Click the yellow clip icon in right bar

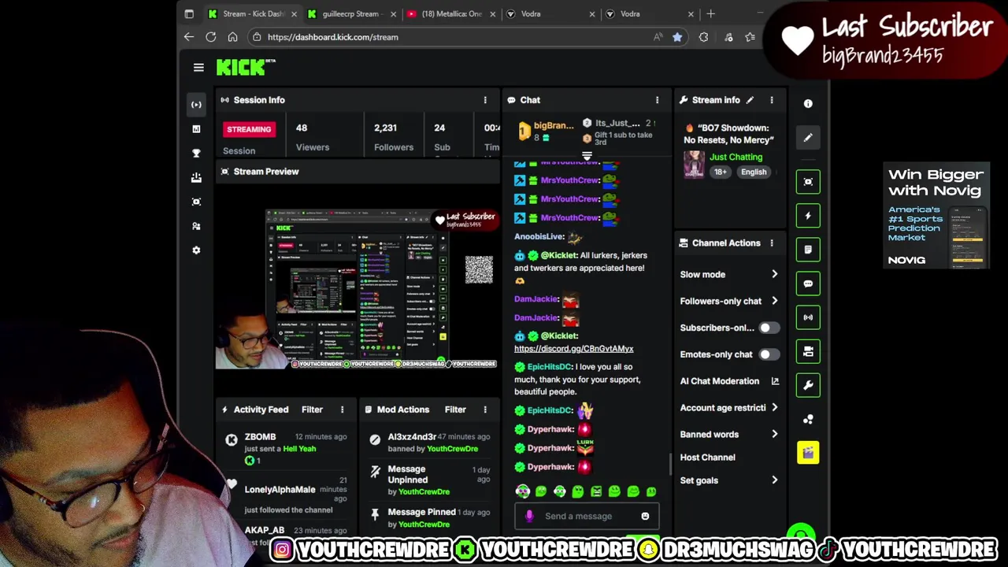808,453
